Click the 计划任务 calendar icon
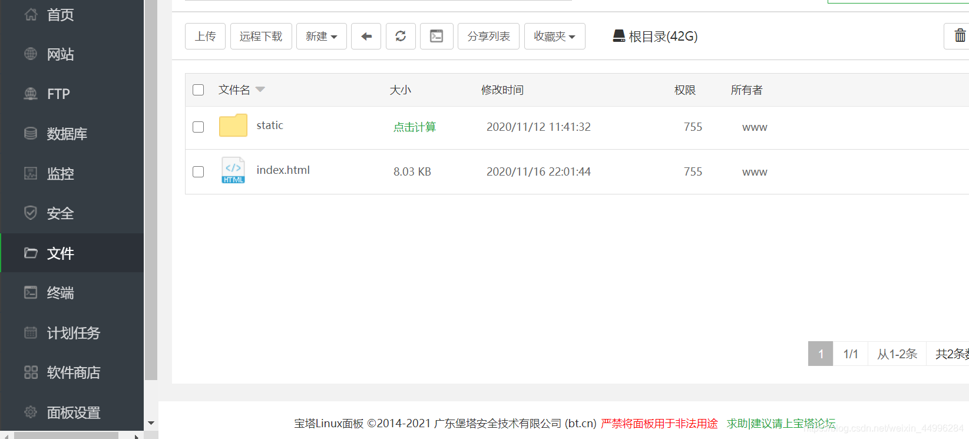The height and width of the screenshot is (439, 969). [31, 332]
